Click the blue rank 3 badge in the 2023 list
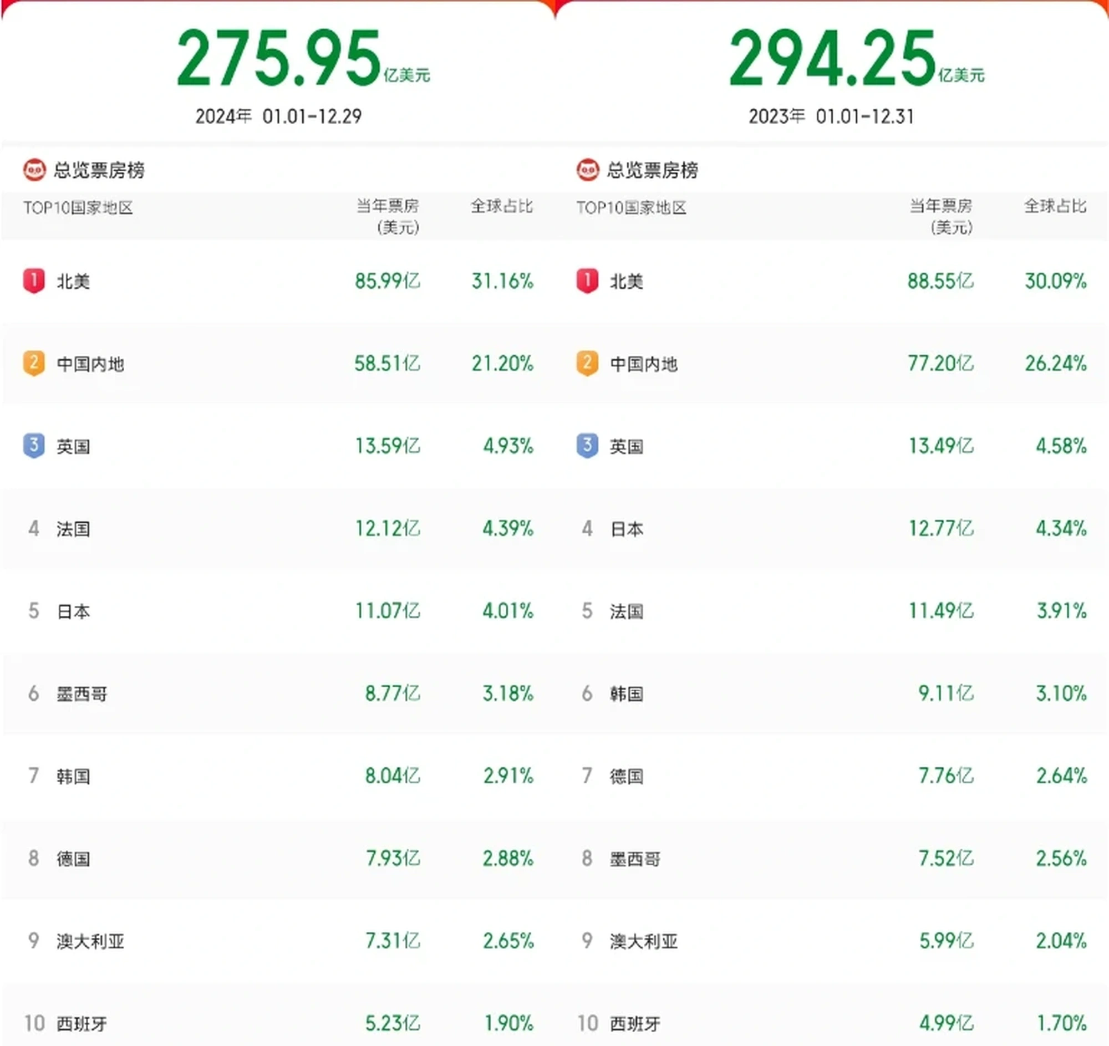Viewport: 1109px width, 1046px height. 587,446
